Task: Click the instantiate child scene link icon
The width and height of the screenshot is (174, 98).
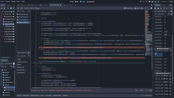Action: 5,8
